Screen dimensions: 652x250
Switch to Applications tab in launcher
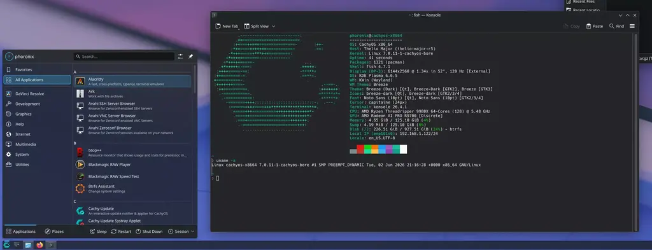pyautogui.click(x=20, y=232)
